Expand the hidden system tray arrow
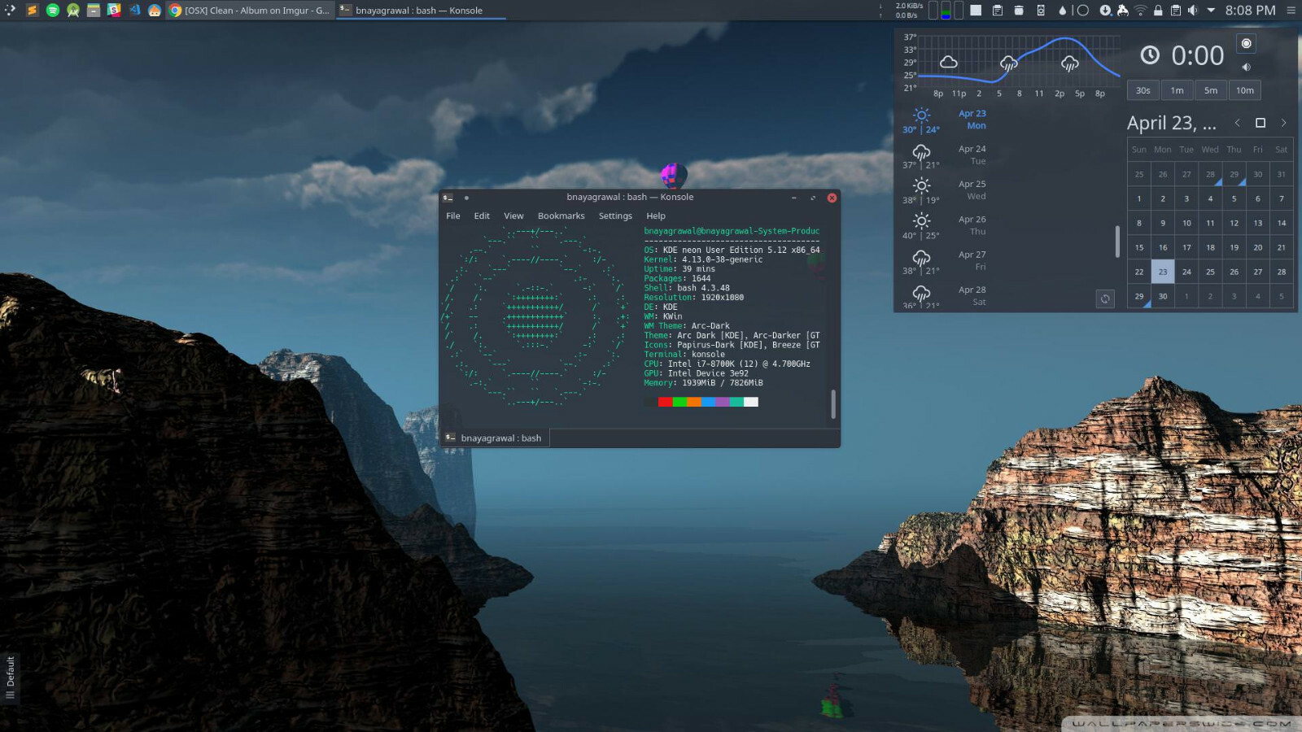The height and width of the screenshot is (732, 1302). (x=1211, y=10)
